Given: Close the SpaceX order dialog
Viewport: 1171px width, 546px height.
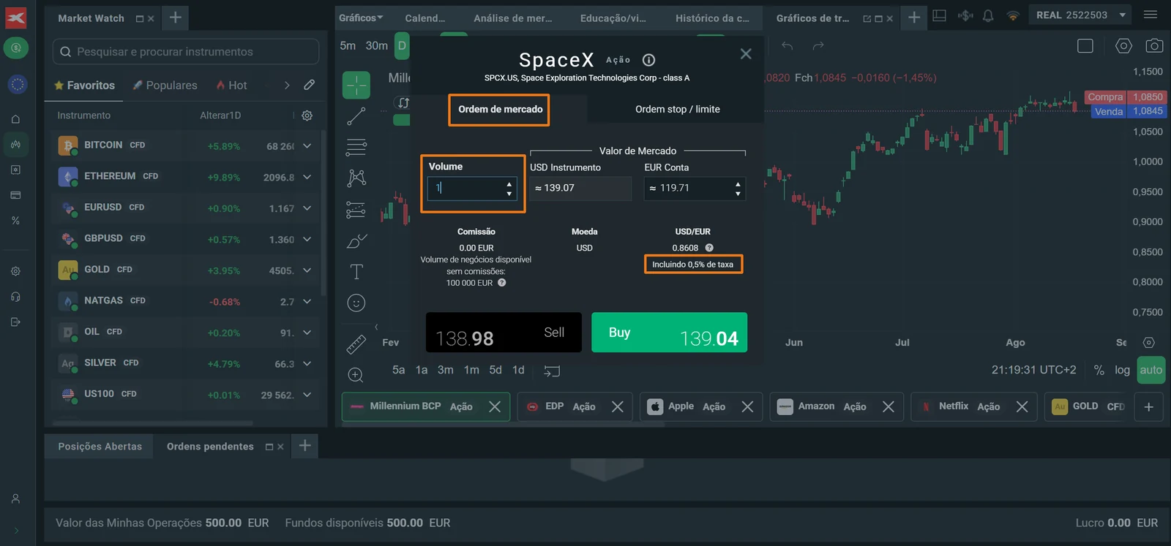Looking at the screenshot, I should (x=746, y=53).
